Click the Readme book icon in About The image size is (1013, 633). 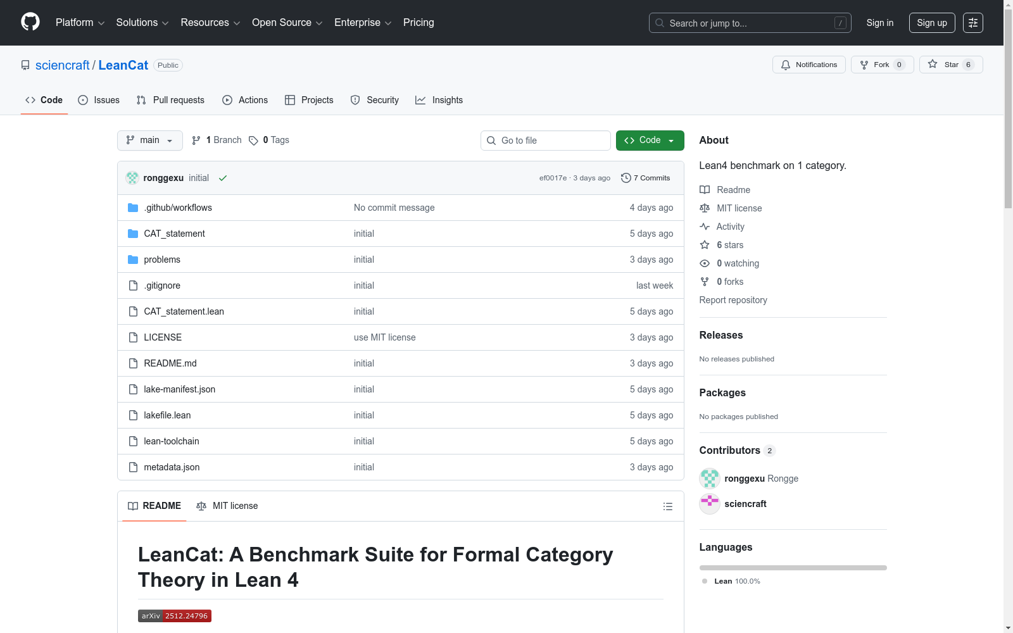[705, 190]
